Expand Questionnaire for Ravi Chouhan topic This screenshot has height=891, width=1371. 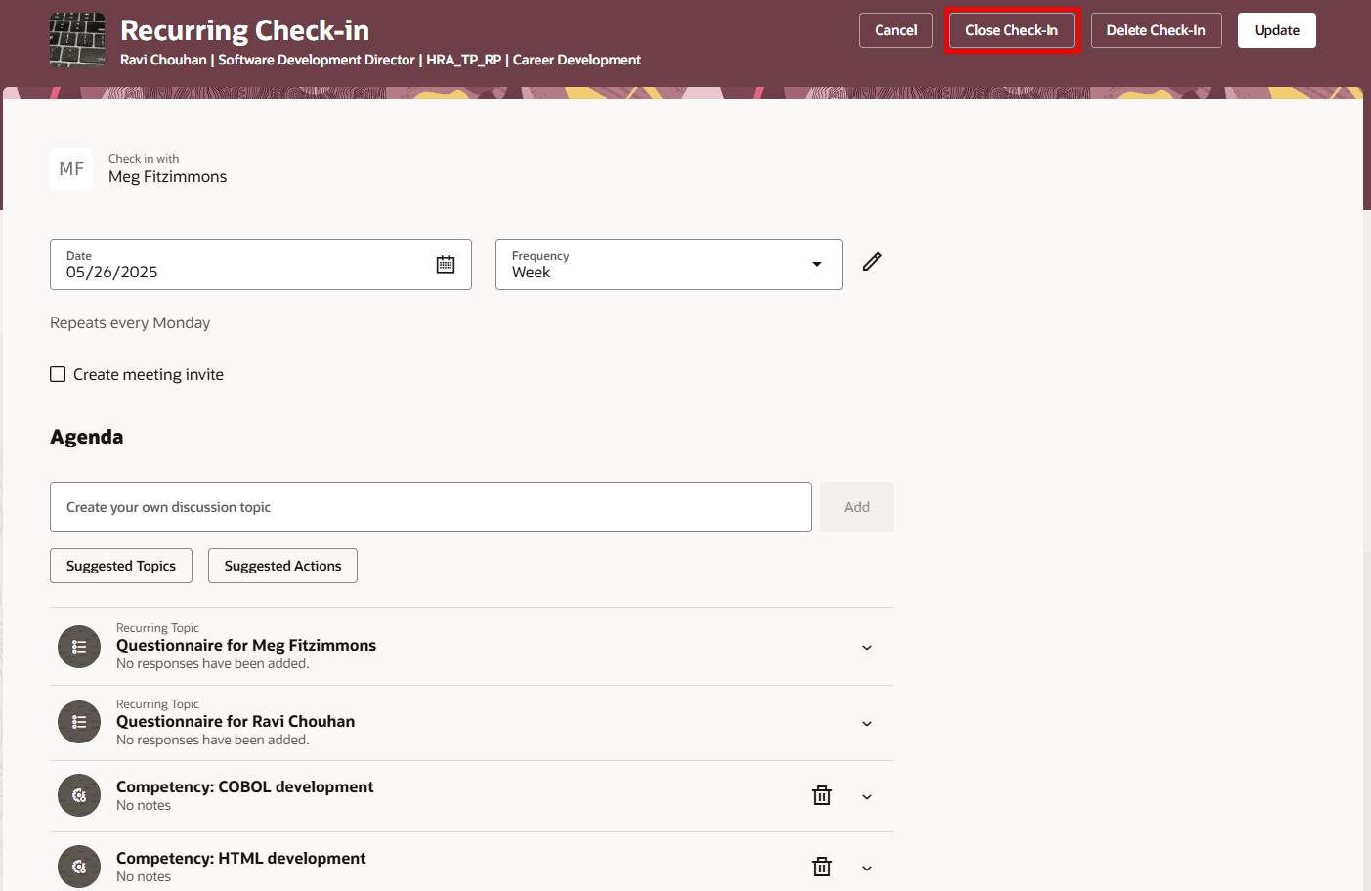867,724
